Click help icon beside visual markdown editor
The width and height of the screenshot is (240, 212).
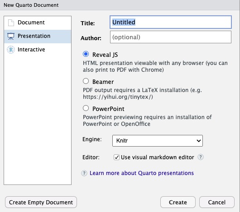tap(201, 157)
